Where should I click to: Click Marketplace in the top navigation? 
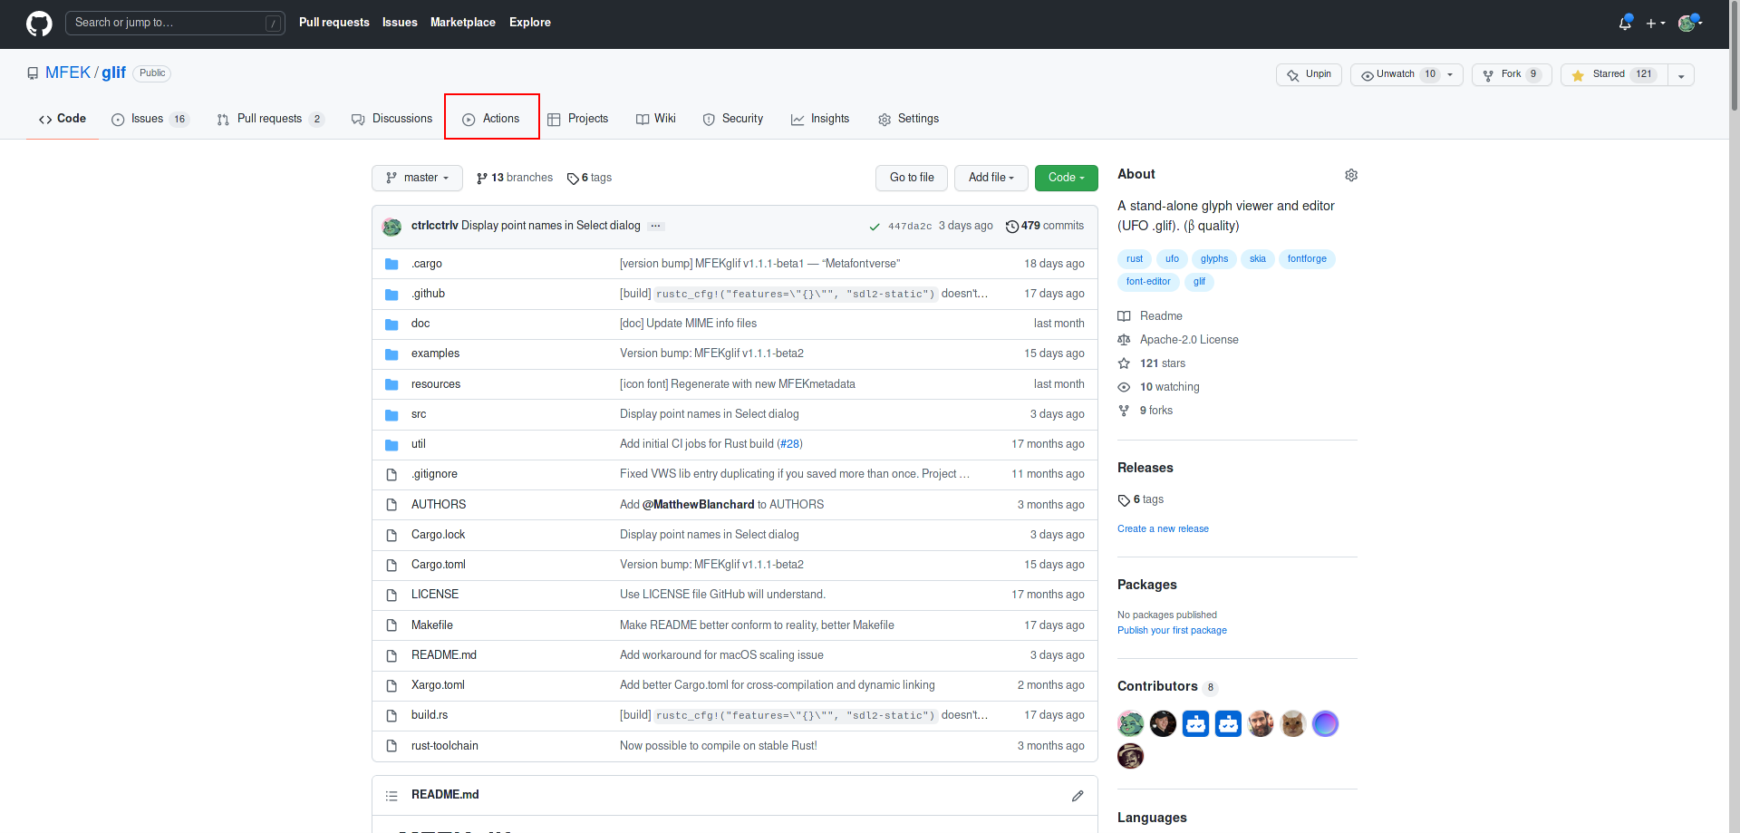[x=463, y=23]
